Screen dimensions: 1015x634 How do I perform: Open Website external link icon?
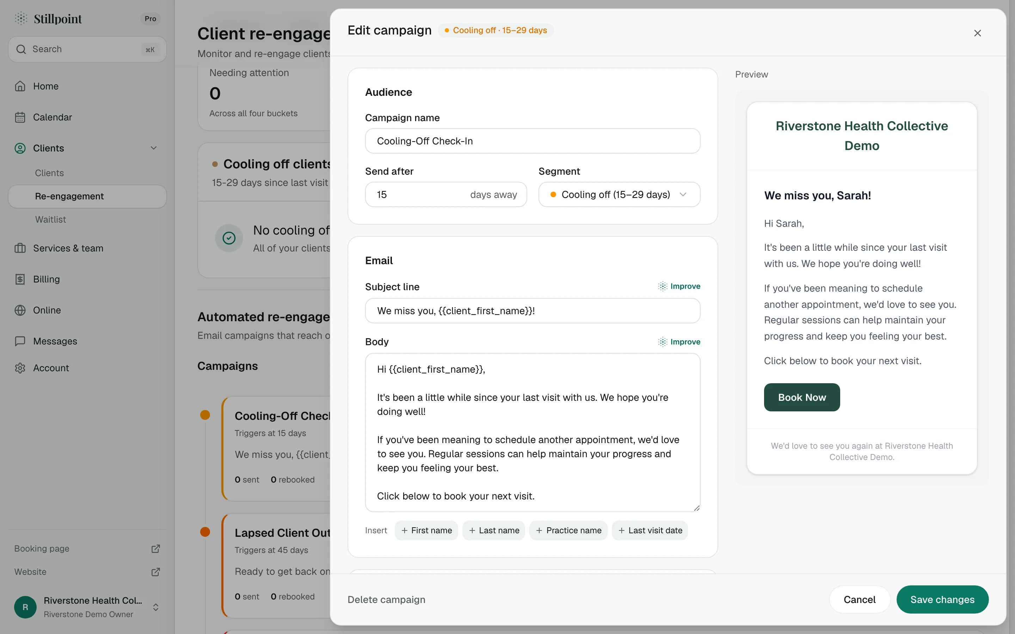(x=156, y=572)
